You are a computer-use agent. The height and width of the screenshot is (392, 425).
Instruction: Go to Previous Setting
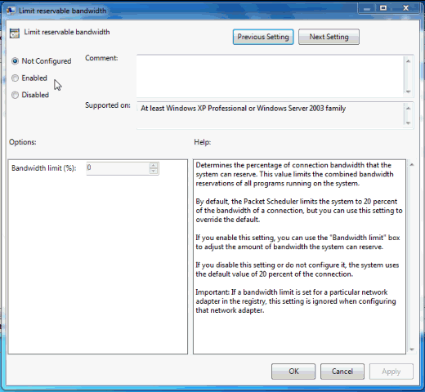pyautogui.click(x=263, y=37)
